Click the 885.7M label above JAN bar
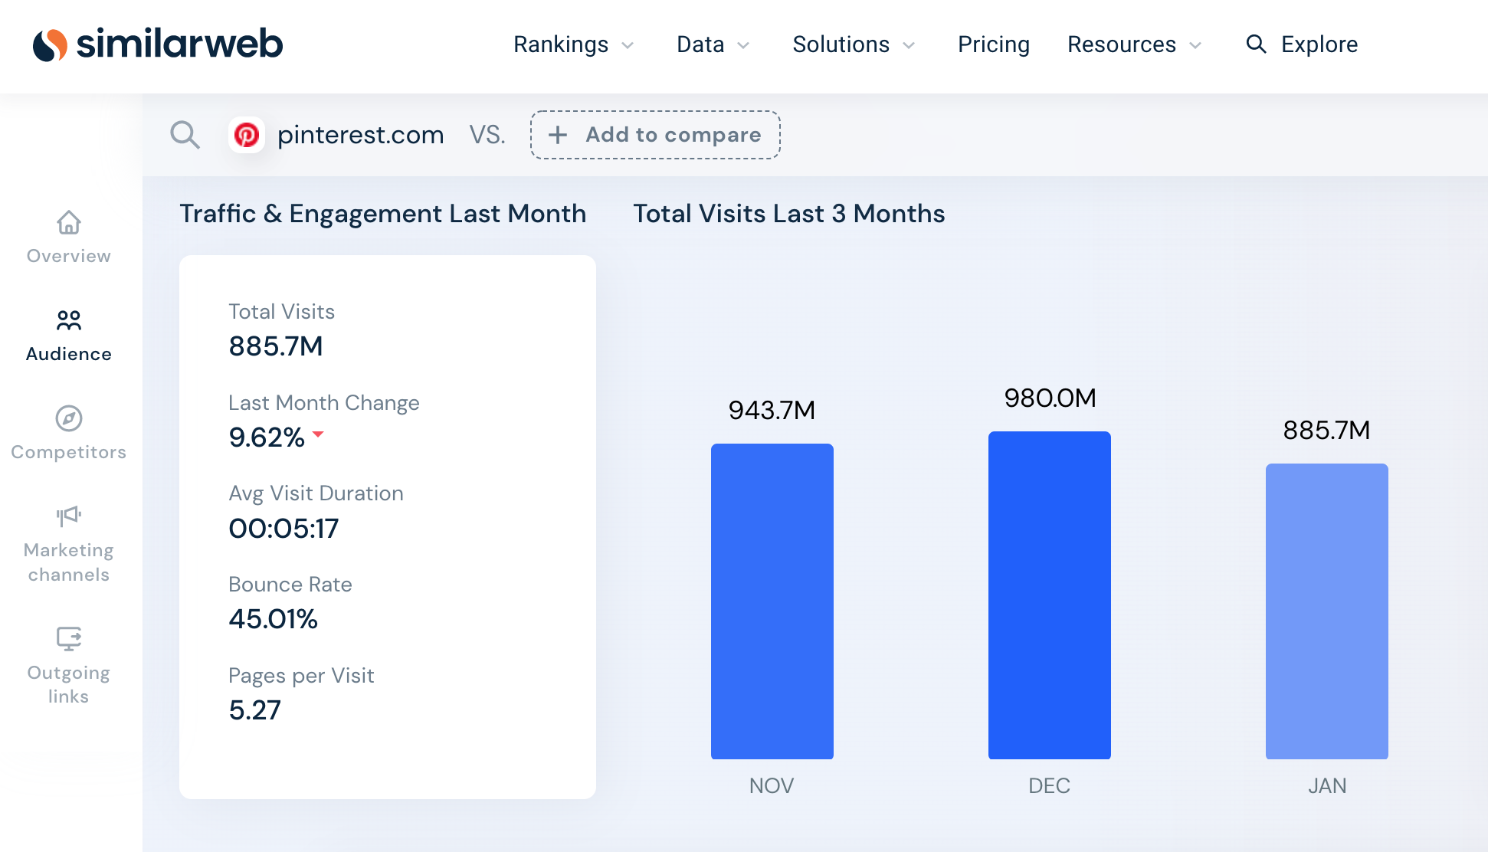The height and width of the screenshot is (852, 1488). 1326,431
